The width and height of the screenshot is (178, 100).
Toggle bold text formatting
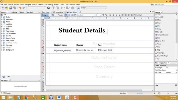click(x=110, y=15)
